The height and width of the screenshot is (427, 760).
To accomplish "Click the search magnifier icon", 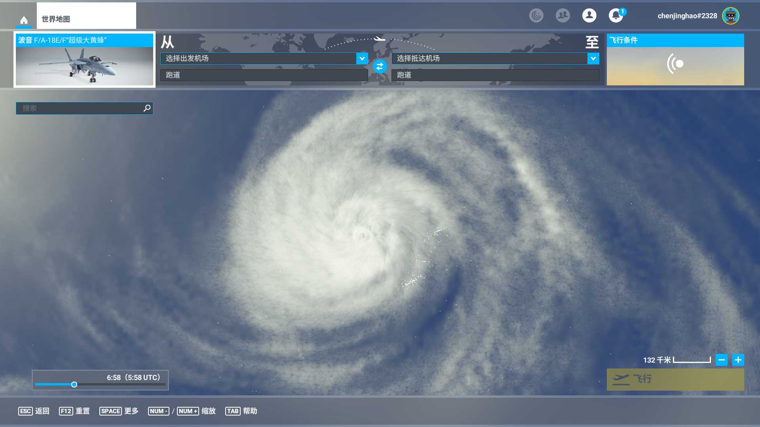I will 147,108.
